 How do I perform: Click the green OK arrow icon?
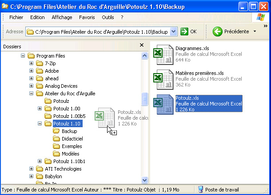[x=184, y=31]
